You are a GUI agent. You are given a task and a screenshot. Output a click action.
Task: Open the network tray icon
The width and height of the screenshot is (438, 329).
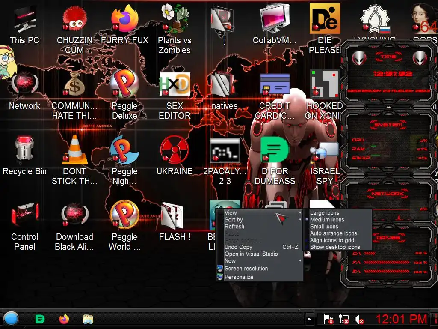click(x=344, y=319)
